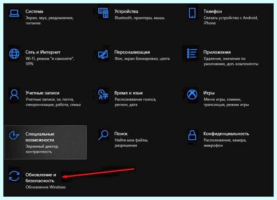
Task: Open the Игры Xbox icon
Action: [192, 94]
